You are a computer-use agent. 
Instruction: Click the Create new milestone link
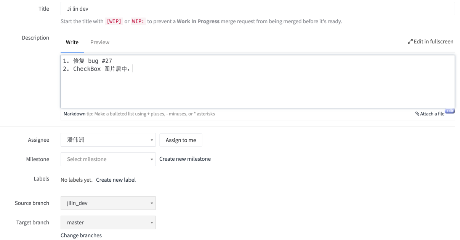[x=185, y=159]
